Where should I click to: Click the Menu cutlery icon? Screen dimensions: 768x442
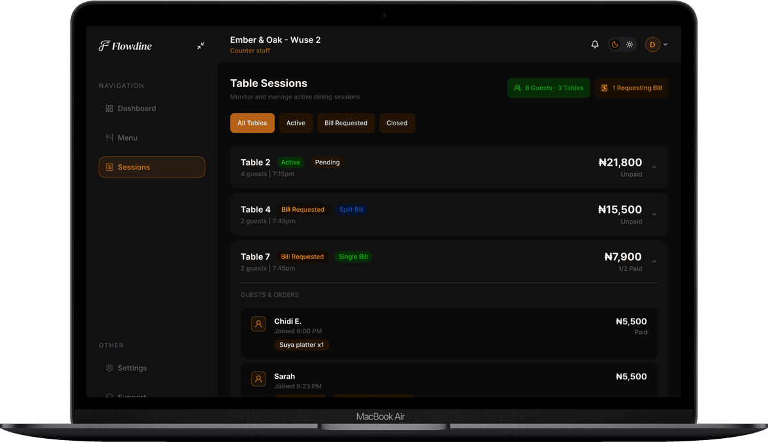pos(109,138)
